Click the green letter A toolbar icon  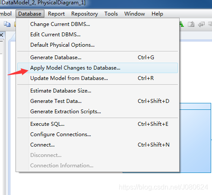pos(182,24)
